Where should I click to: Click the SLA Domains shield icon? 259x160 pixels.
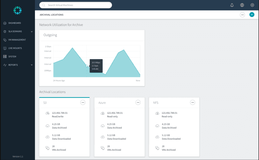5,31
